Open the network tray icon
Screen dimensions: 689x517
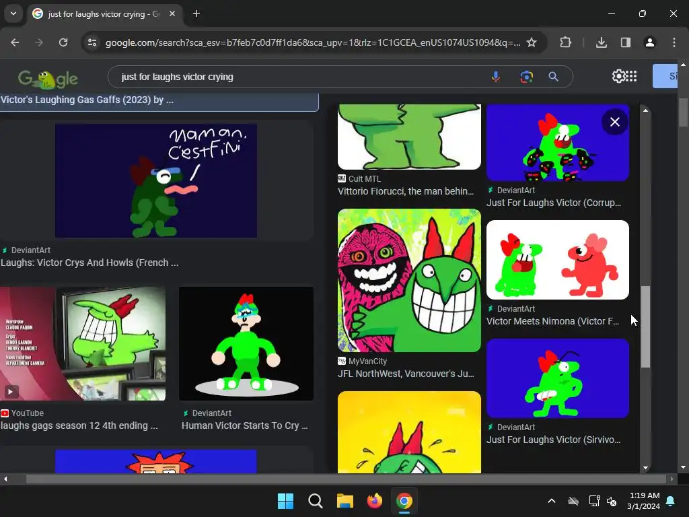point(594,501)
